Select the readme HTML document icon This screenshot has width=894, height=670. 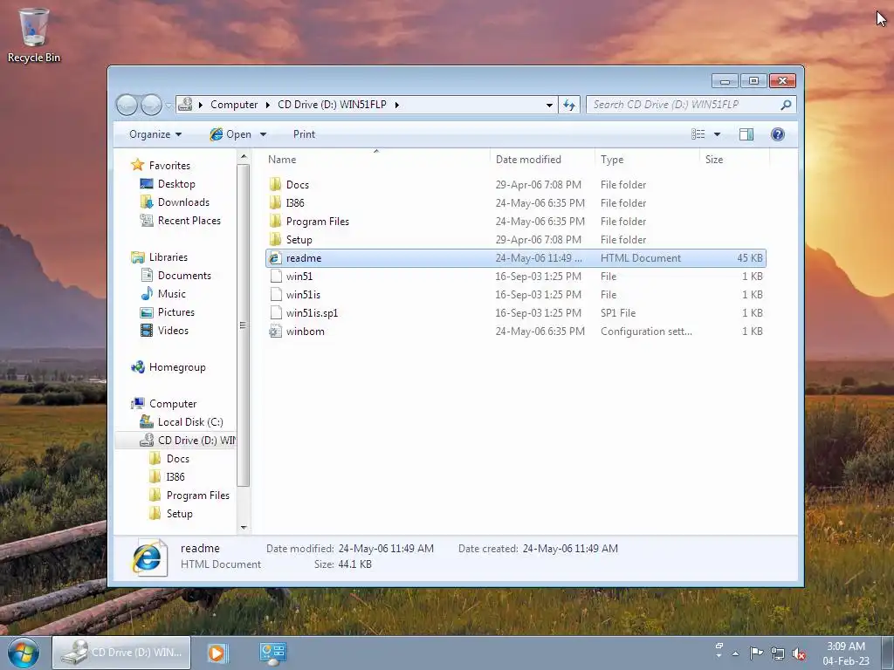[275, 257]
